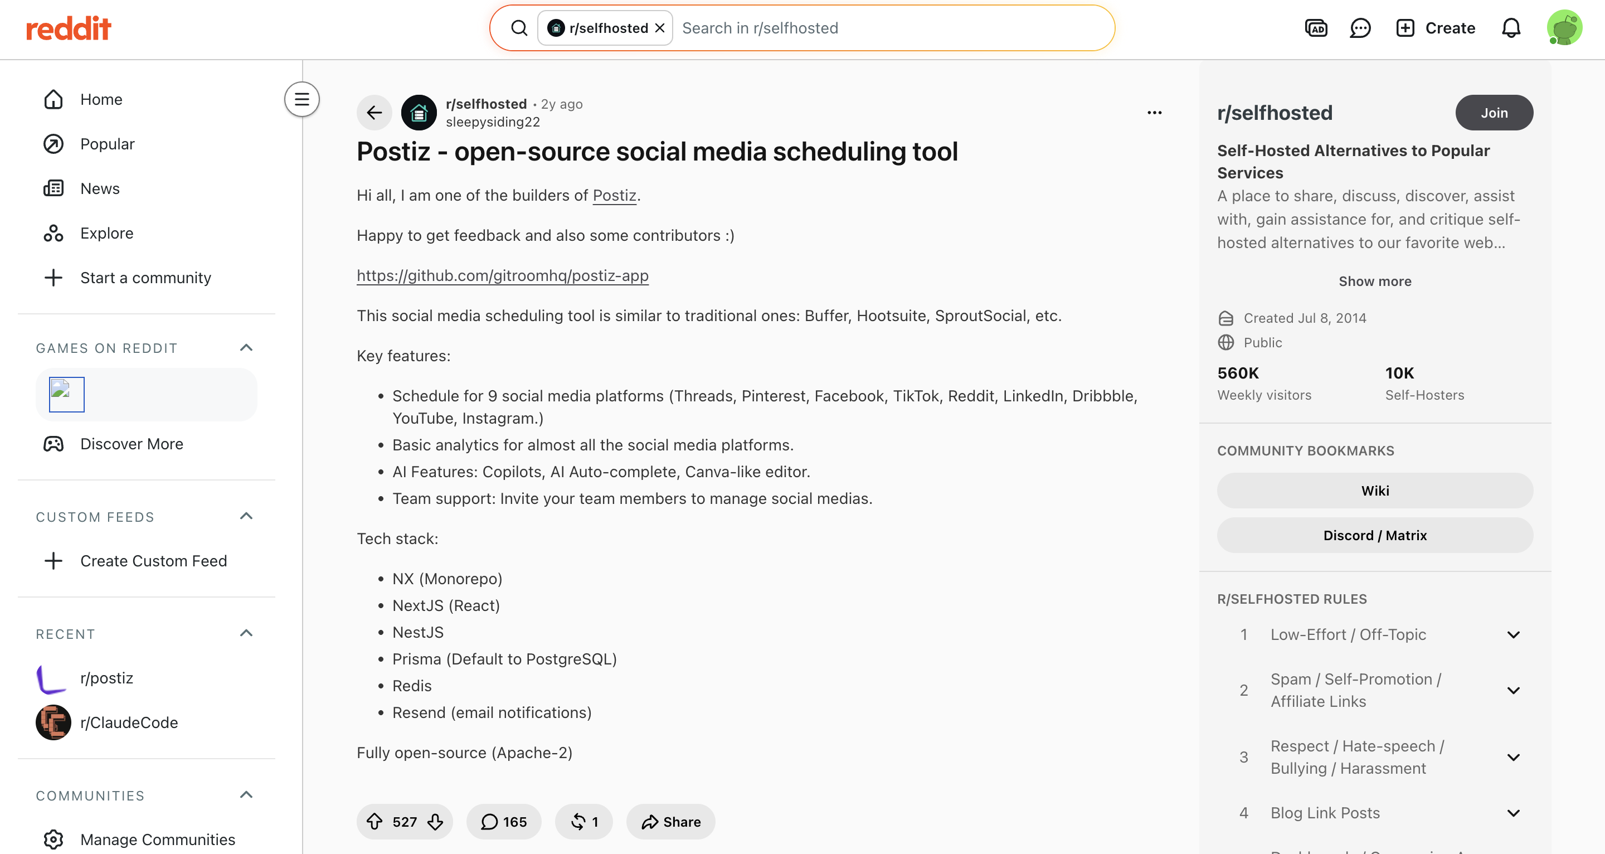Click the Home house icon
This screenshot has width=1605, height=854.
click(53, 99)
